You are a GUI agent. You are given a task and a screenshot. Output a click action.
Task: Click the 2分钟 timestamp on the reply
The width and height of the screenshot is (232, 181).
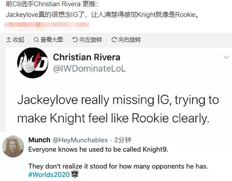pos(123,140)
